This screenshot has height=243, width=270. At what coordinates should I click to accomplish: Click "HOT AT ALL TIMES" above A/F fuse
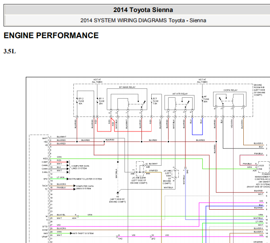pos(202,81)
